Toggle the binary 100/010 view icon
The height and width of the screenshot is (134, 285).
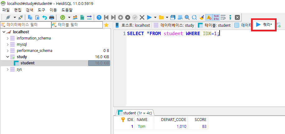click(216, 17)
